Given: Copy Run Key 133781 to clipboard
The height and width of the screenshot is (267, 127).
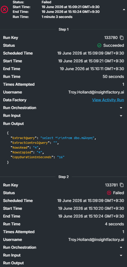Looking at the screenshot, I should pos(122,185).
